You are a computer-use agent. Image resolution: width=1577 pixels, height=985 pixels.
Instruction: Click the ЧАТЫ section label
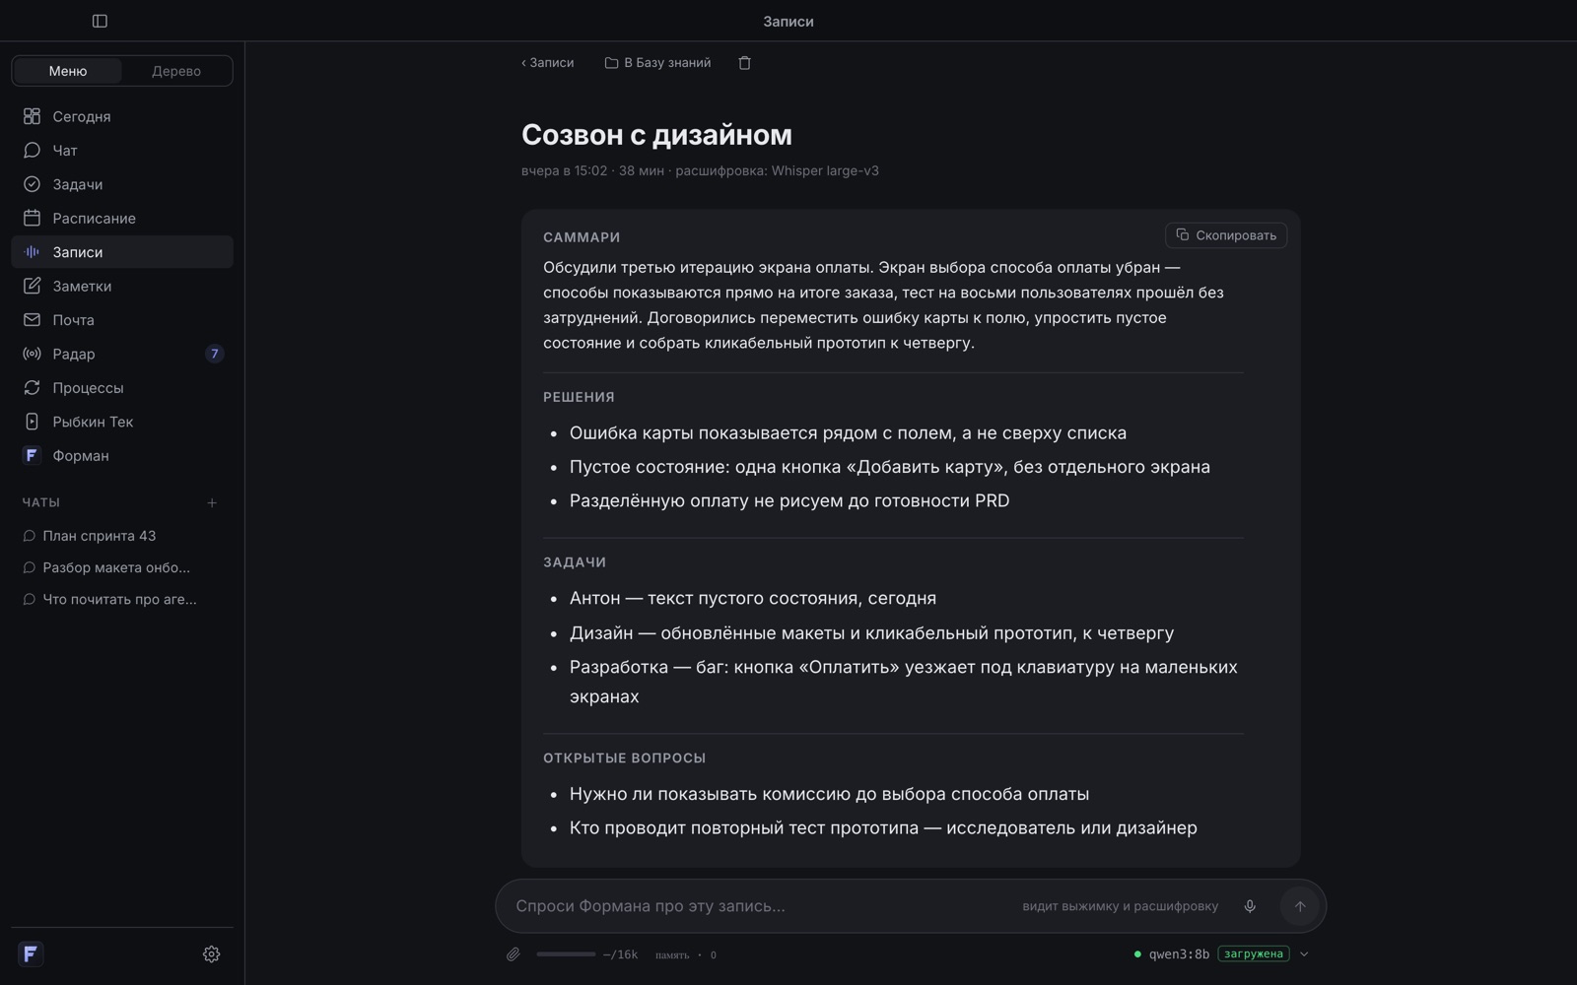[x=41, y=503]
